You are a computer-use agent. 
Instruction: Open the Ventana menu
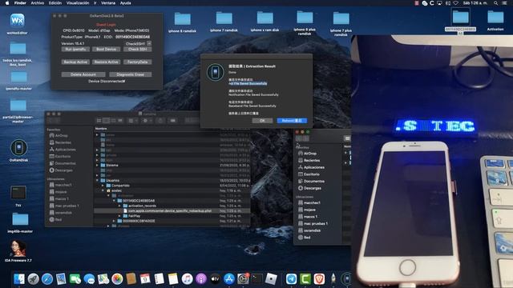tap(108, 3)
